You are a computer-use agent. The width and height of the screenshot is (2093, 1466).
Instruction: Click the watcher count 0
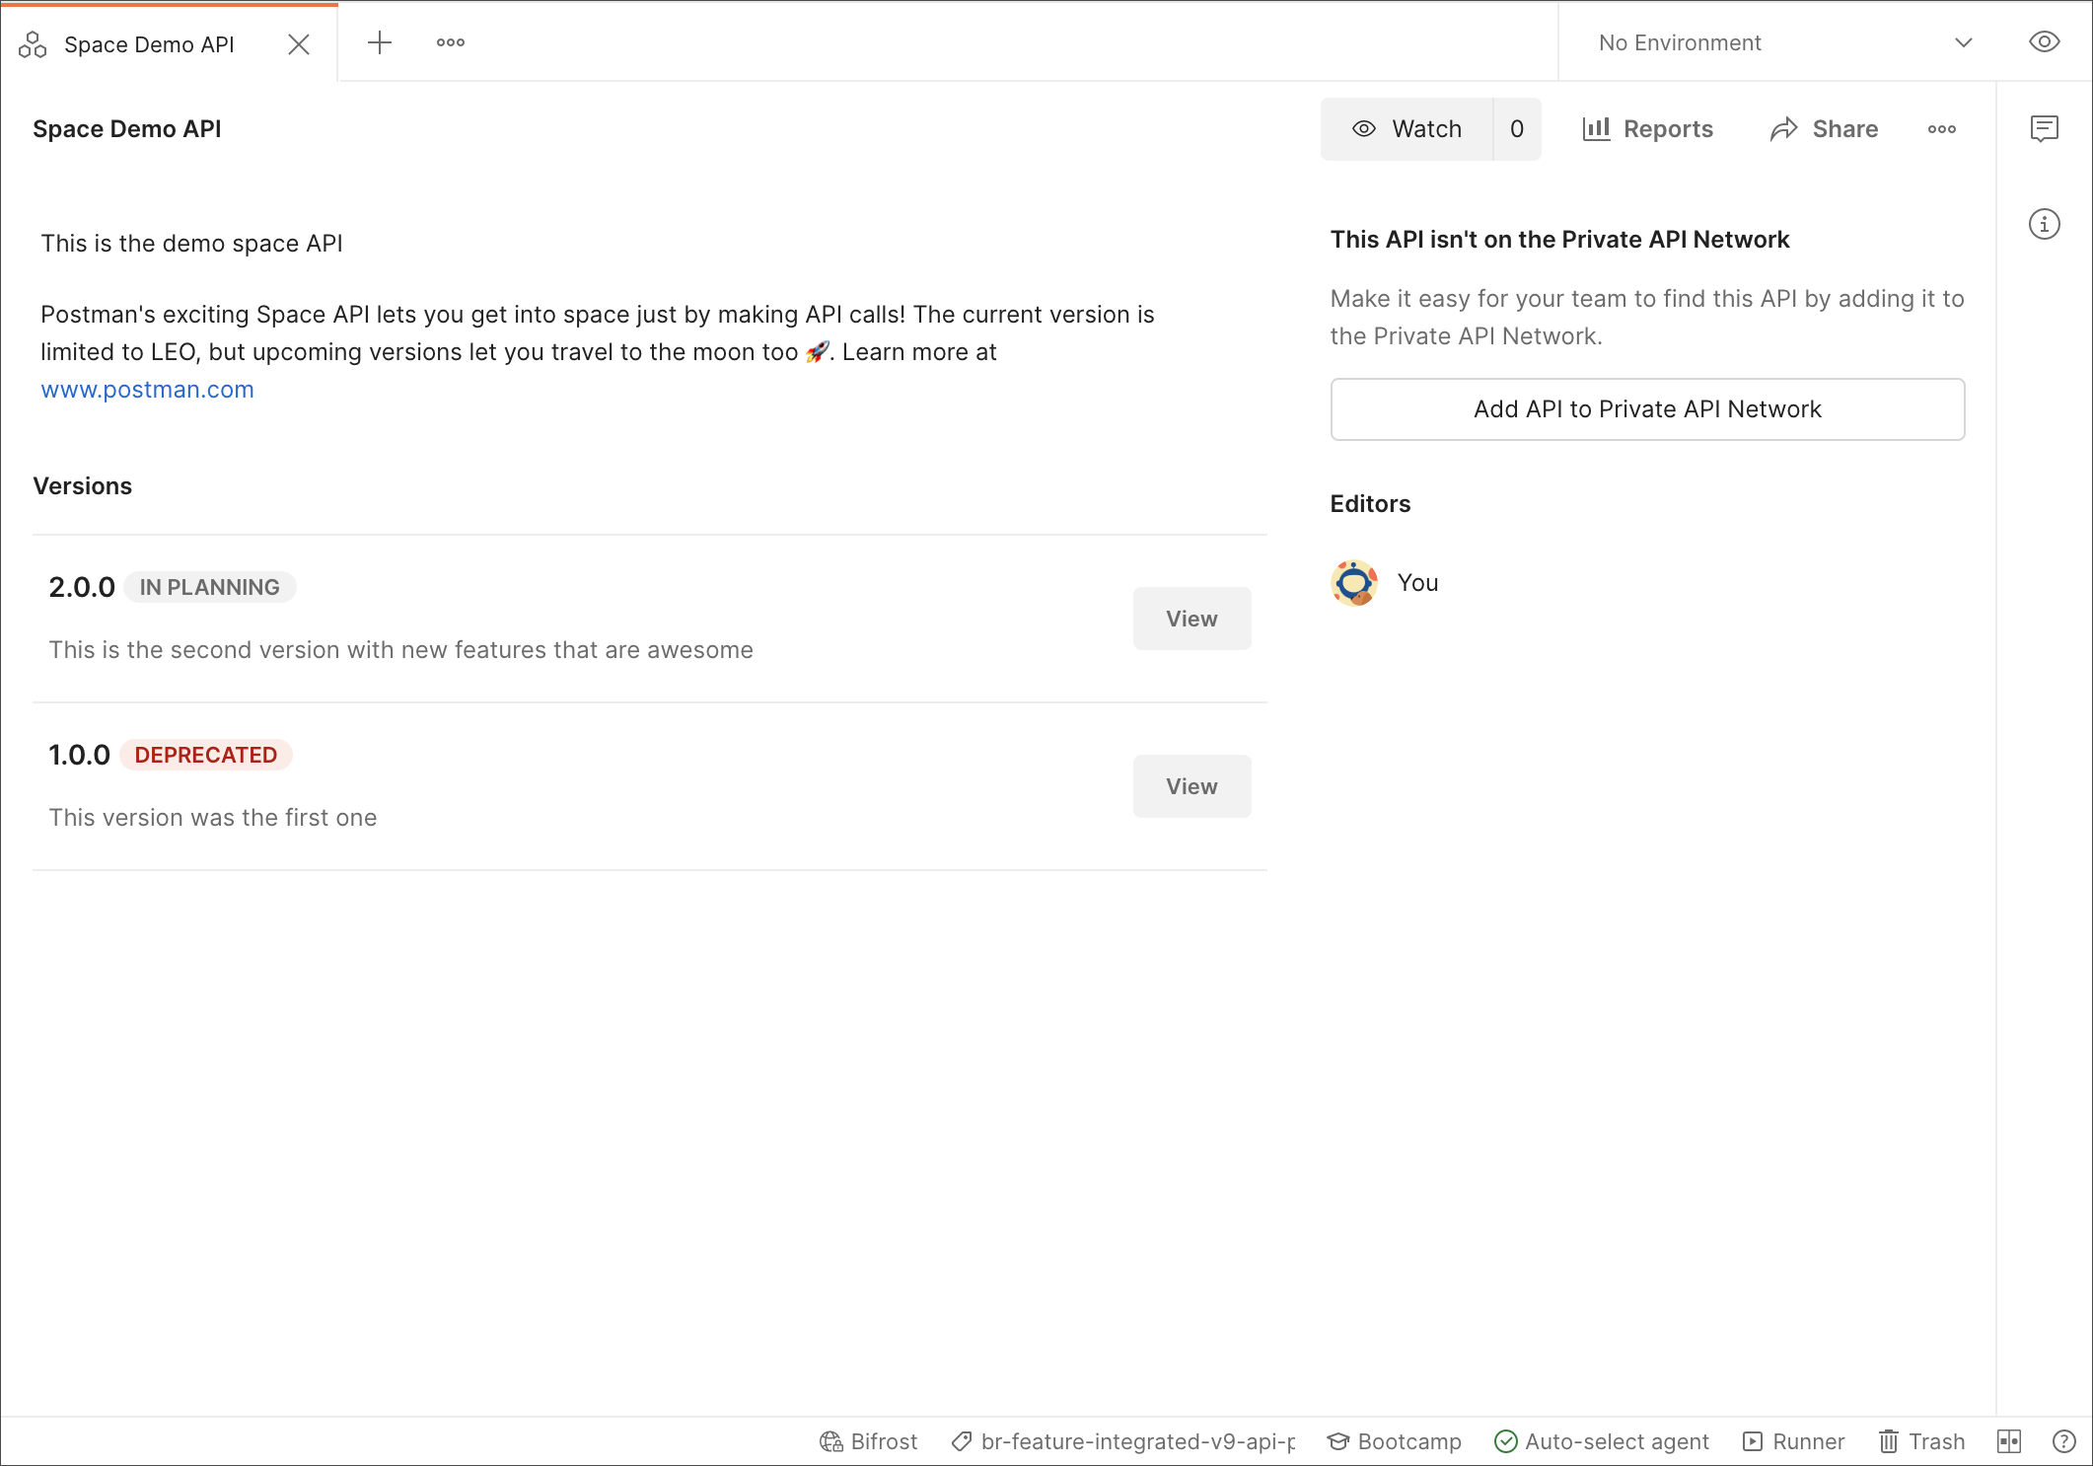pos(1517,129)
